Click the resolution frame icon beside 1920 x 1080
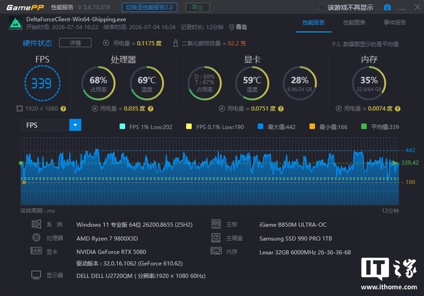 pos(19,109)
